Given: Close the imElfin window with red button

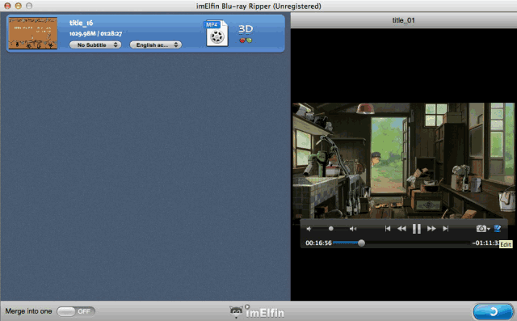Looking at the screenshot, I should (7, 6).
